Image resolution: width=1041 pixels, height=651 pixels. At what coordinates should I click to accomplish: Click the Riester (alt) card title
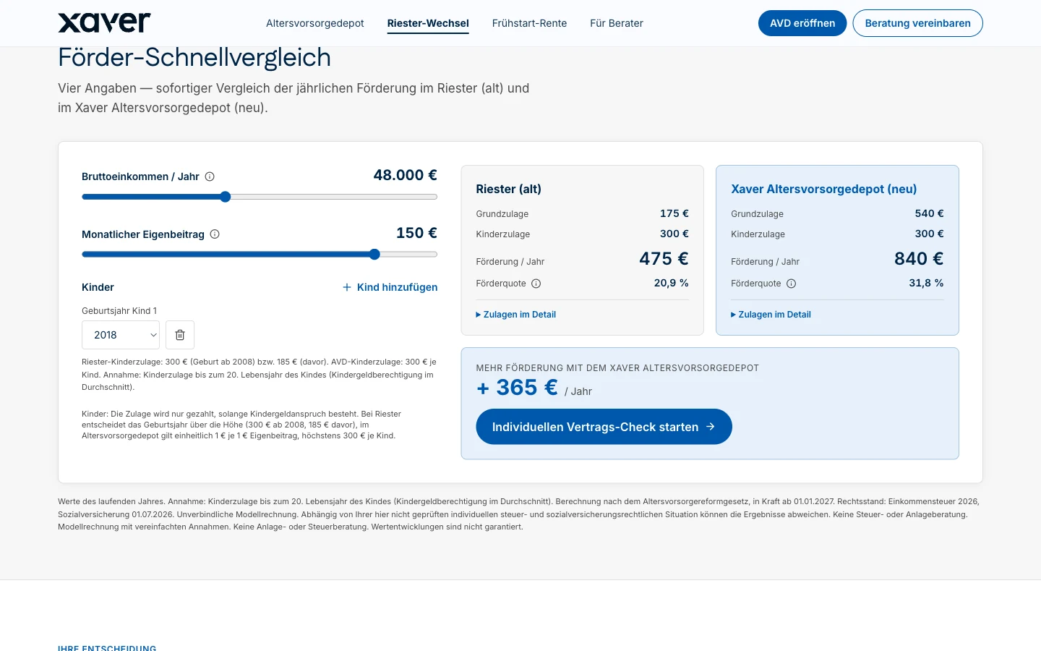pyautogui.click(x=508, y=189)
